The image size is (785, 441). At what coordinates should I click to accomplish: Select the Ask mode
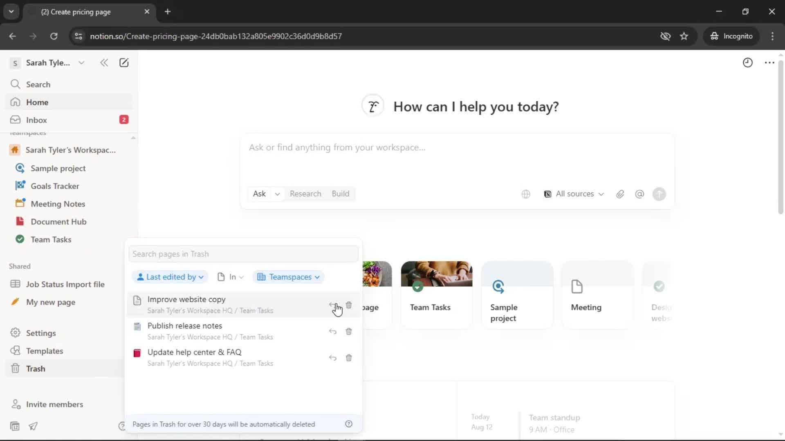pos(259,194)
